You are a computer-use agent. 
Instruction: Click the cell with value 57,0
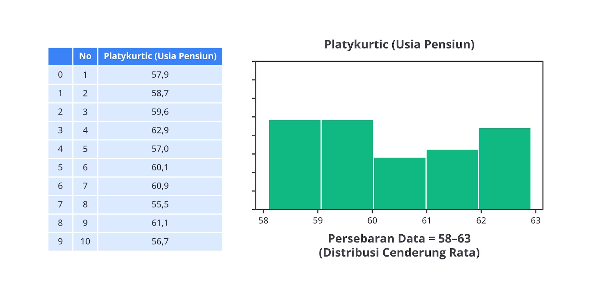pyautogui.click(x=160, y=149)
